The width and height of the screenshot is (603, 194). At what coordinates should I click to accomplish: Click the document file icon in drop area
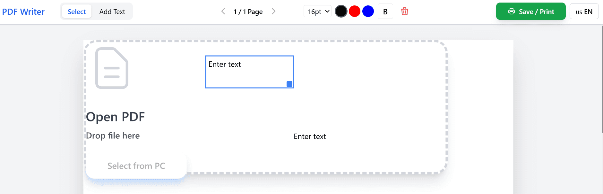(x=112, y=68)
